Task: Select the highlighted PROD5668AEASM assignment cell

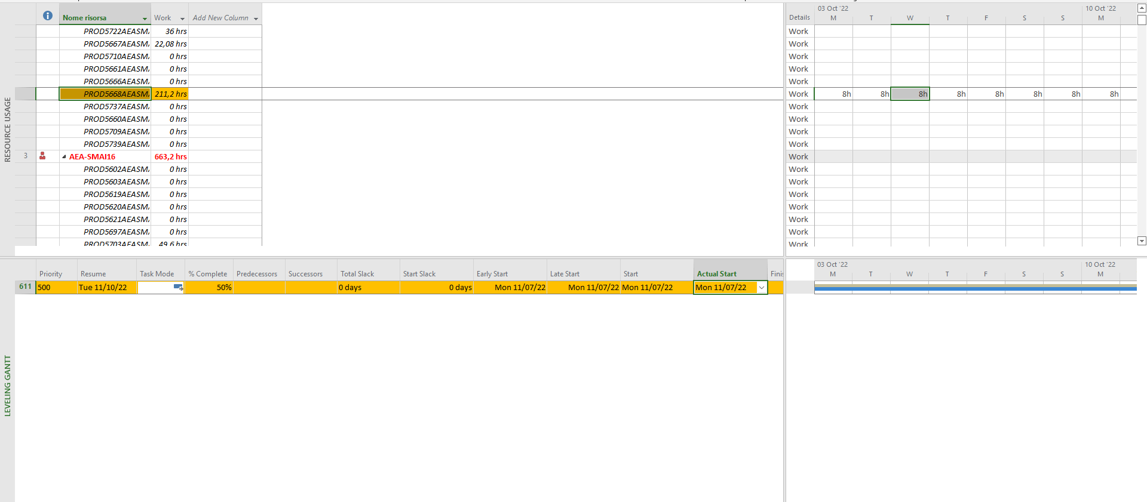Action: point(105,94)
